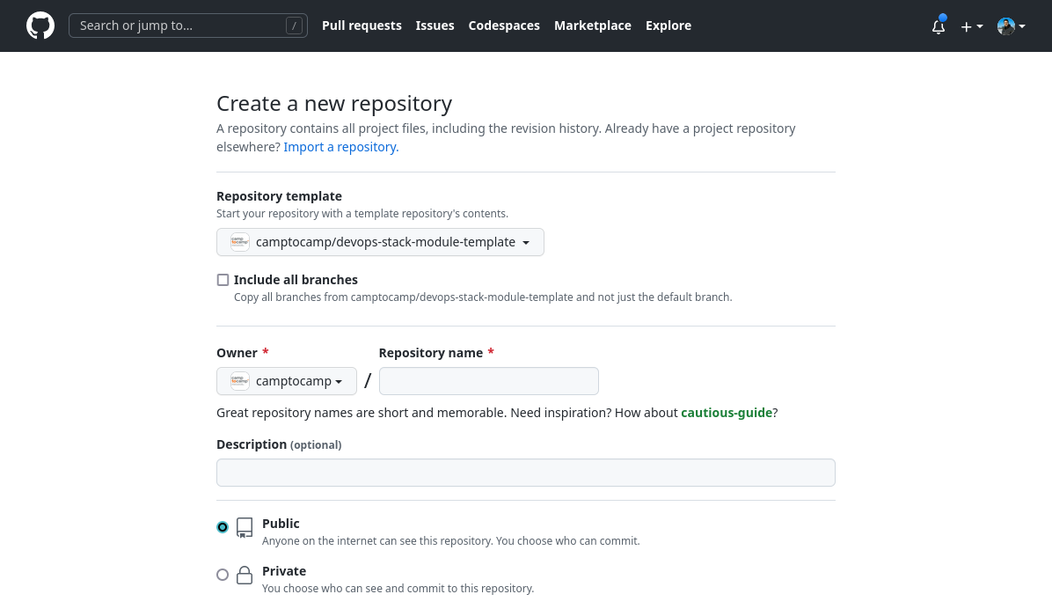This screenshot has height=609, width=1052.
Task: Click the Private lock icon
Action: point(245,575)
